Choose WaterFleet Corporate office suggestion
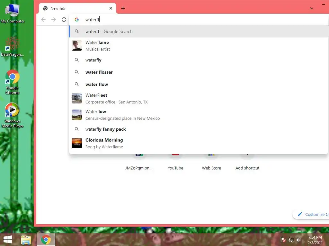329x246 pixels. tap(199, 99)
